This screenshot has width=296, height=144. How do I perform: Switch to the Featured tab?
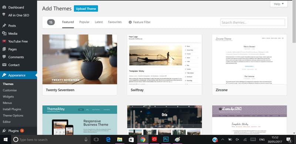pyautogui.click(x=68, y=22)
